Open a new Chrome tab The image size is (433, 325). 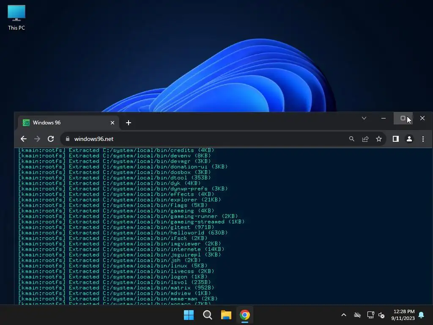tap(129, 123)
